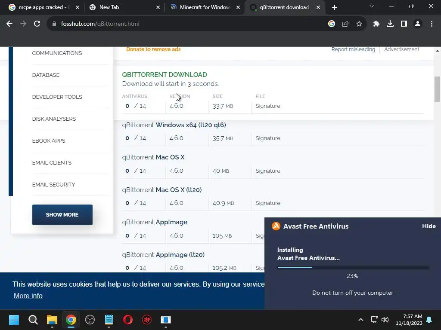Click Chrome icon in taskbar
The height and width of the screenshot is (330, 441).
[x=71, y=320]
